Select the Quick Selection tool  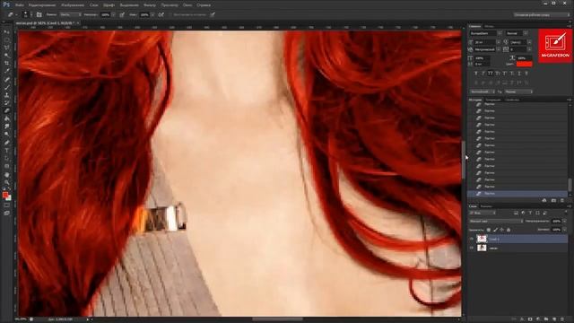(6, 56)
